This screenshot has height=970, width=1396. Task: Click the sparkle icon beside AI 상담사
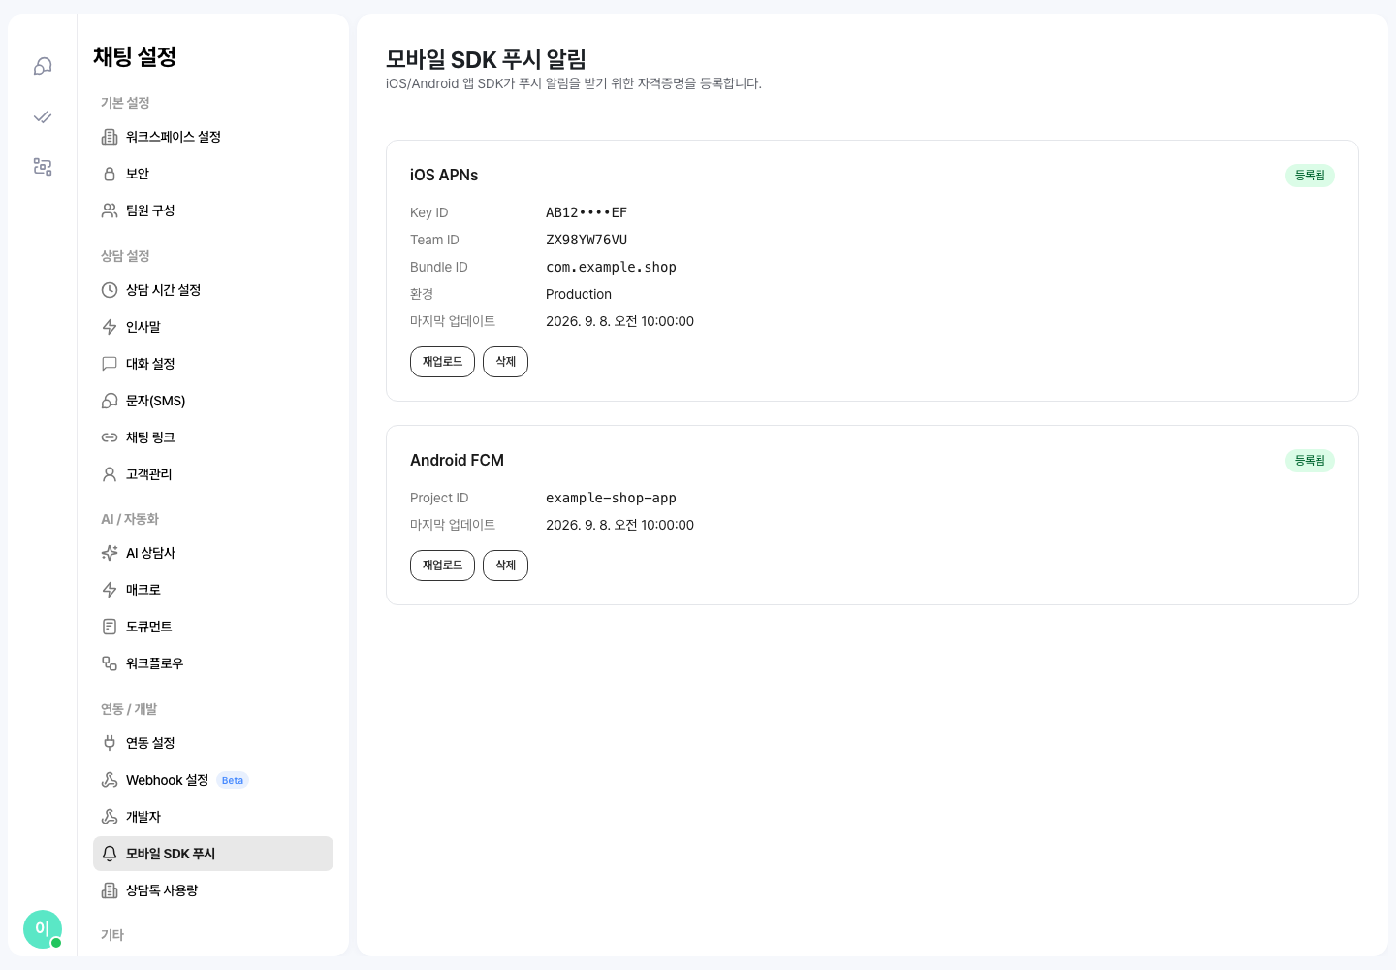110,553
